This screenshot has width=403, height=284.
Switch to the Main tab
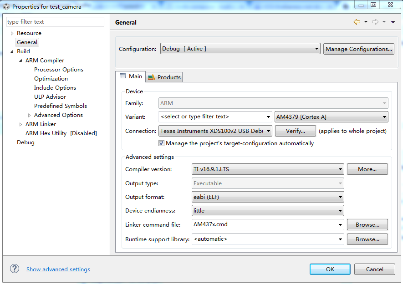(131, 76)
